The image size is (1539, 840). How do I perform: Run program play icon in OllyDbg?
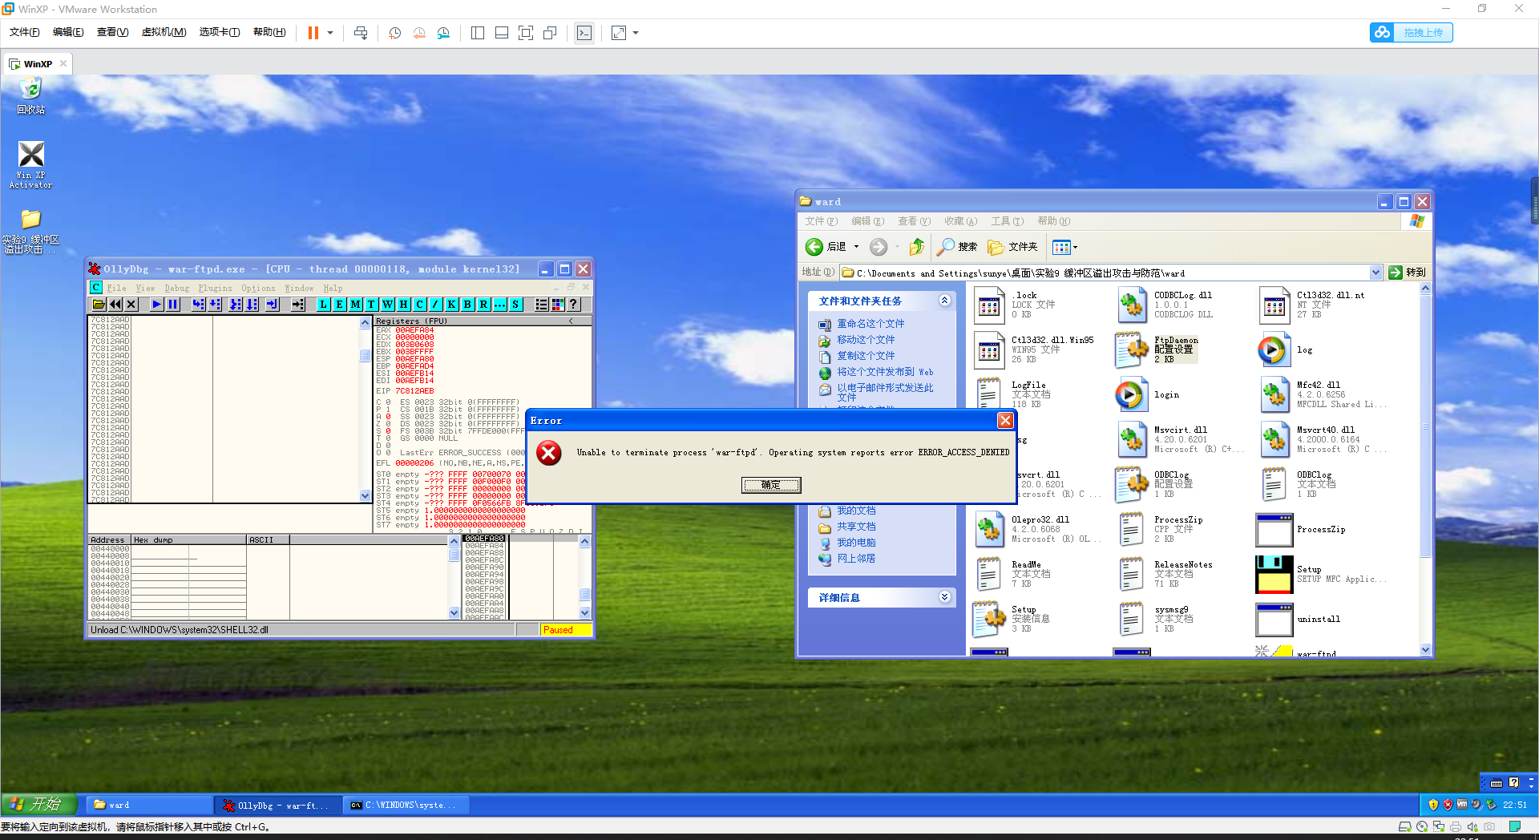(x=156, y=305)
